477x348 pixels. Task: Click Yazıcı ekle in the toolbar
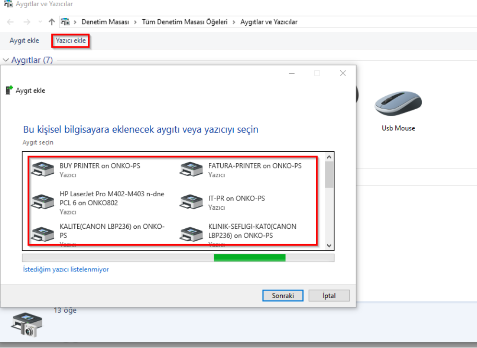tap(71, 41)
